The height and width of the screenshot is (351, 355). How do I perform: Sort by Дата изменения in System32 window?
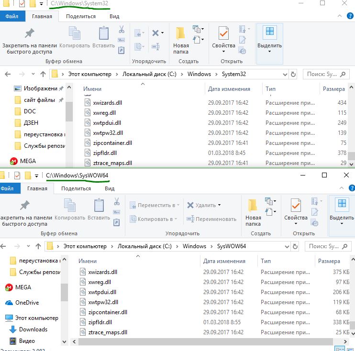point(229,89)
